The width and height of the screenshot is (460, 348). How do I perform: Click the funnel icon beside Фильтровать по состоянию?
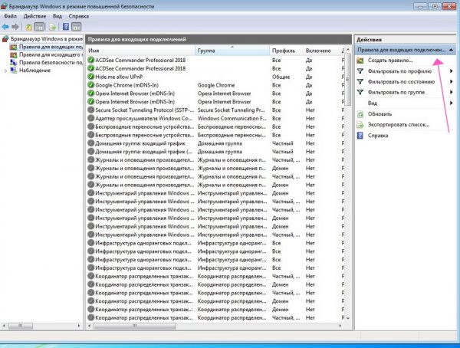(360, 81)
